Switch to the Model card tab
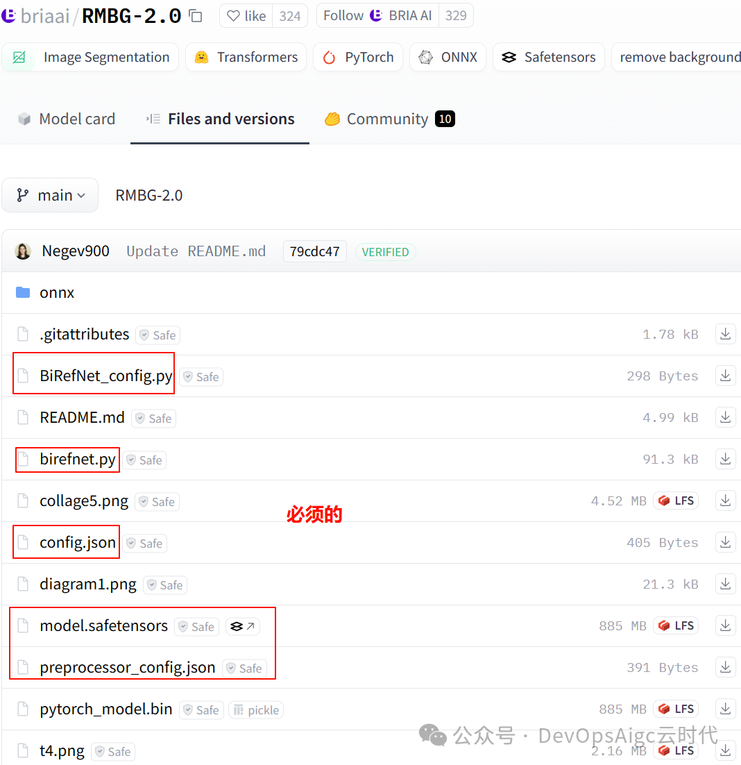 tap(67, 119)
